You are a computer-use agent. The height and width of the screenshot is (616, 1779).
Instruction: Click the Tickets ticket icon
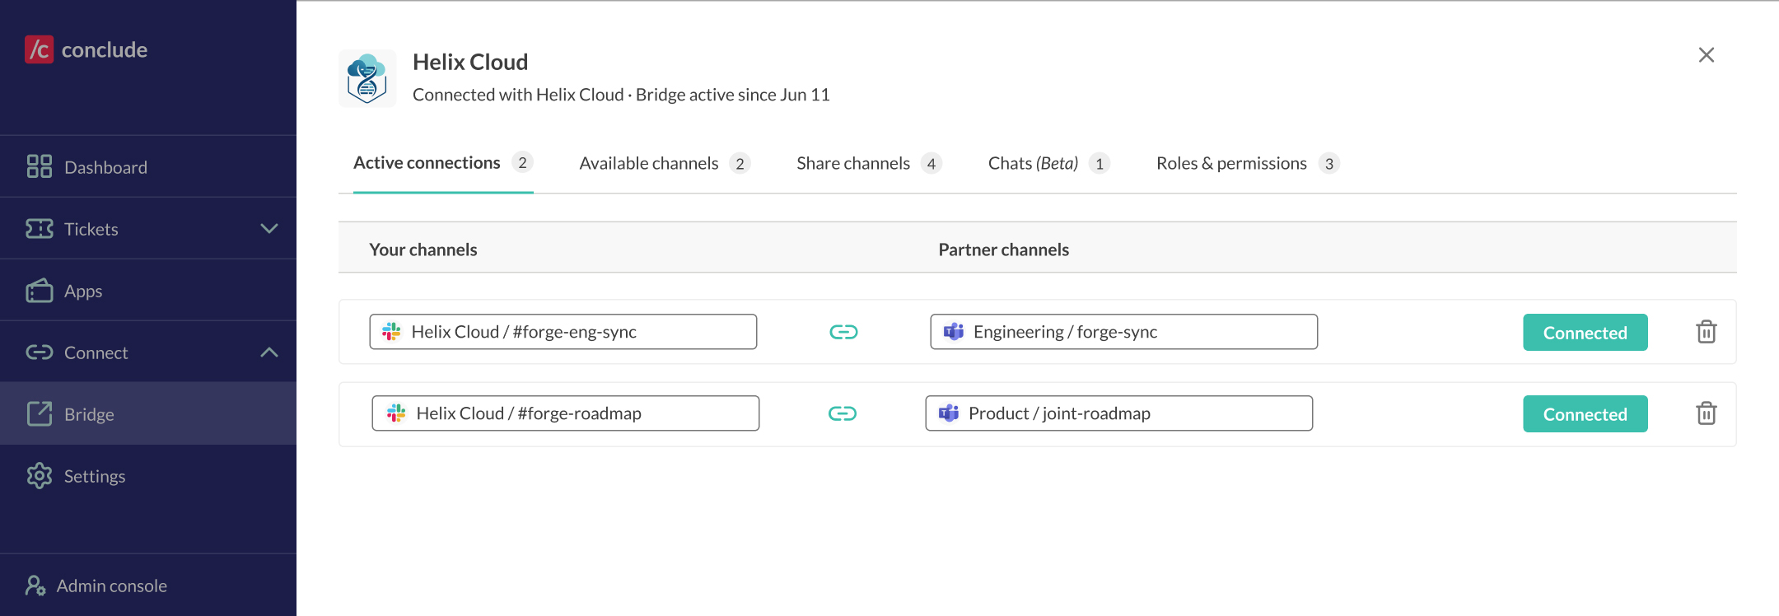click(39, 228)
